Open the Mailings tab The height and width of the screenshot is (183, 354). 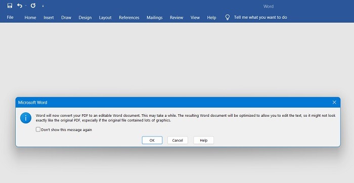tap(155, 17)
